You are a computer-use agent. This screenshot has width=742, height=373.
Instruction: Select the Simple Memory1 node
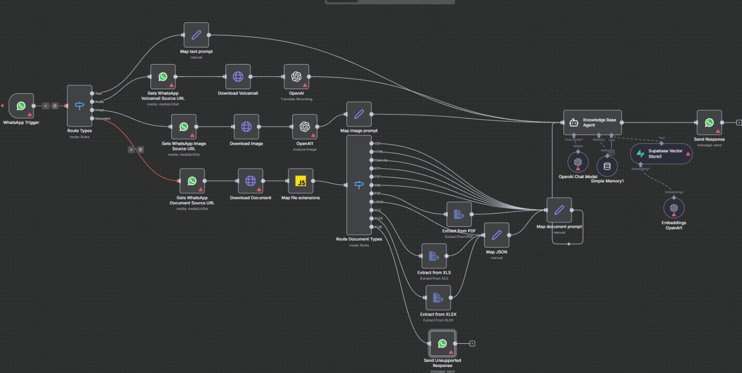(x=607, y=166)
